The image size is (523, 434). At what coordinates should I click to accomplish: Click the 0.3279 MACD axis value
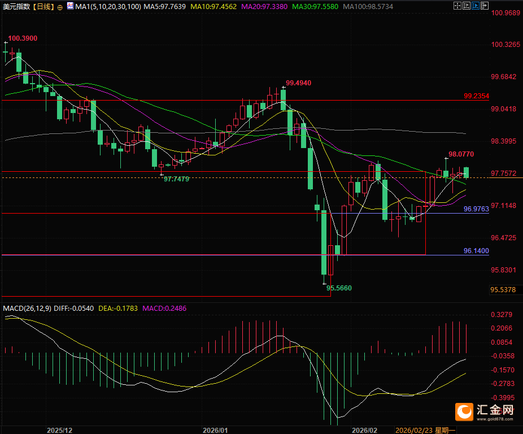[502, 315]
